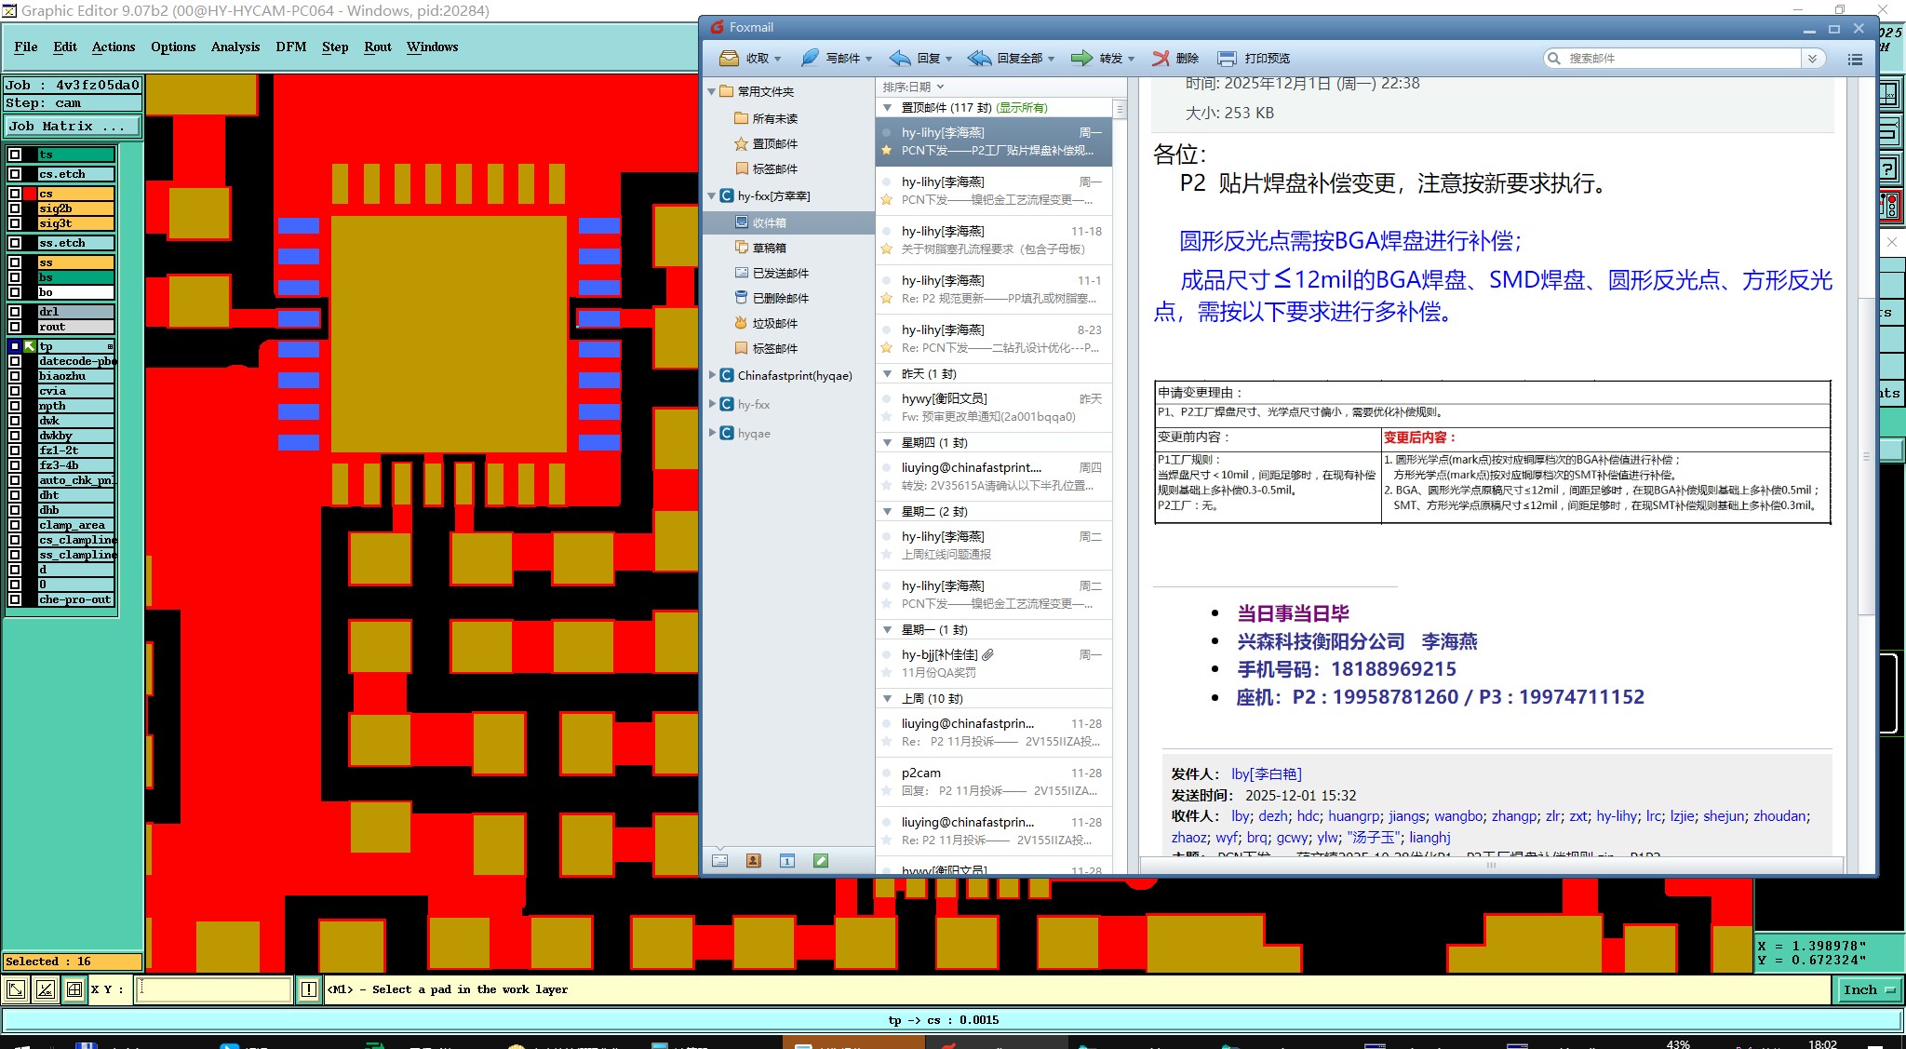The image size is (1906, 1049).
Task: Toggle the checkbox for the biaozhu layer
Action: tap(15, 376)
